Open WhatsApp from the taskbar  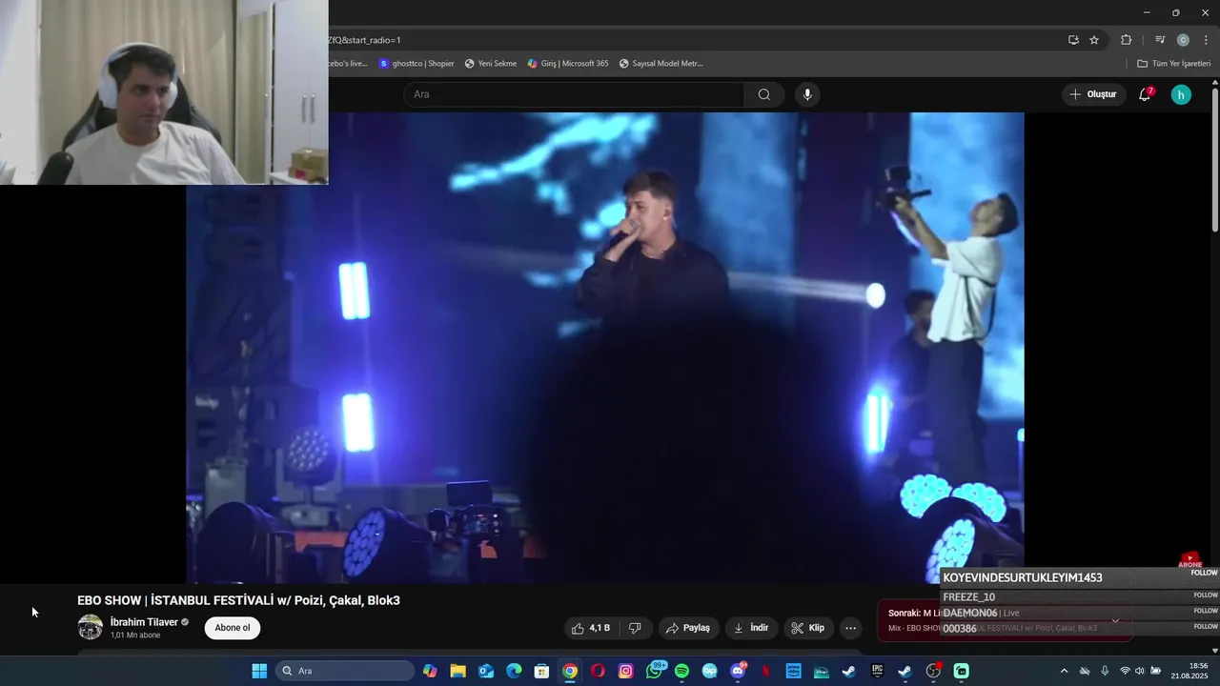coord(654,671)
